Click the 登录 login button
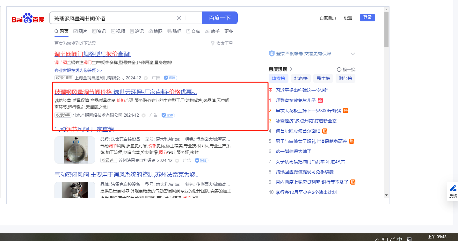The image size is (458, 241). tap(367, 18)
